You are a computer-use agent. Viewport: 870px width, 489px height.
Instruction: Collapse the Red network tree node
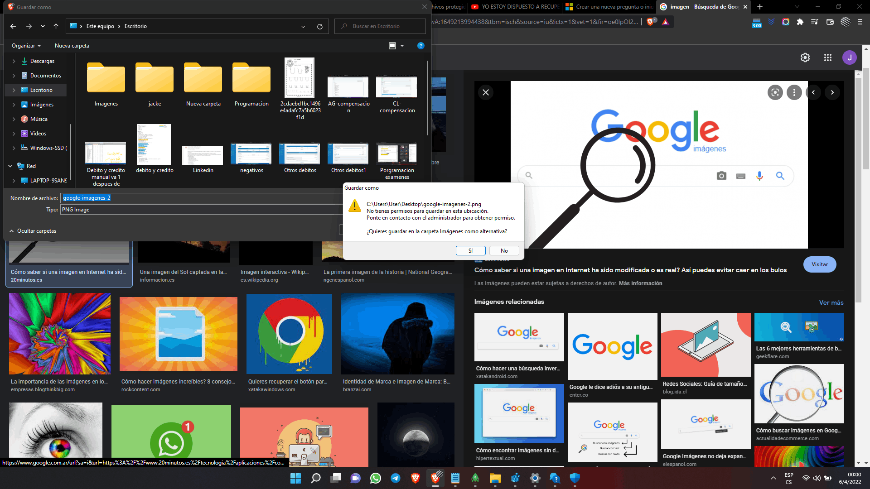(10, 166)
